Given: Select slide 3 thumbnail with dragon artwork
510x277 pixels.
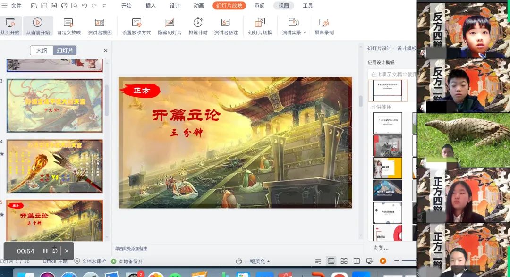Looking at the screenshot, I should (x=54, y=106).
